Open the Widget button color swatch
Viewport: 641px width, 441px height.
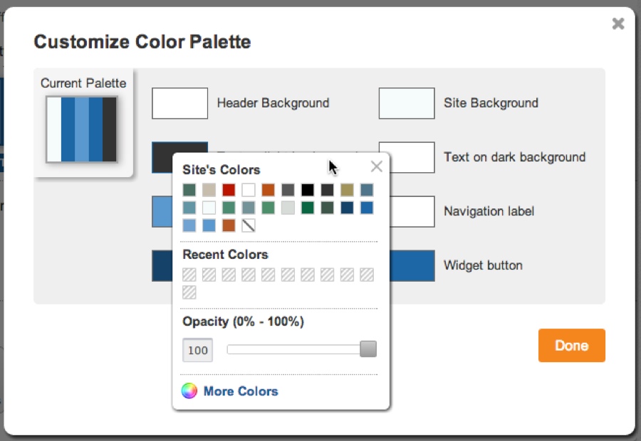(412, 266)
